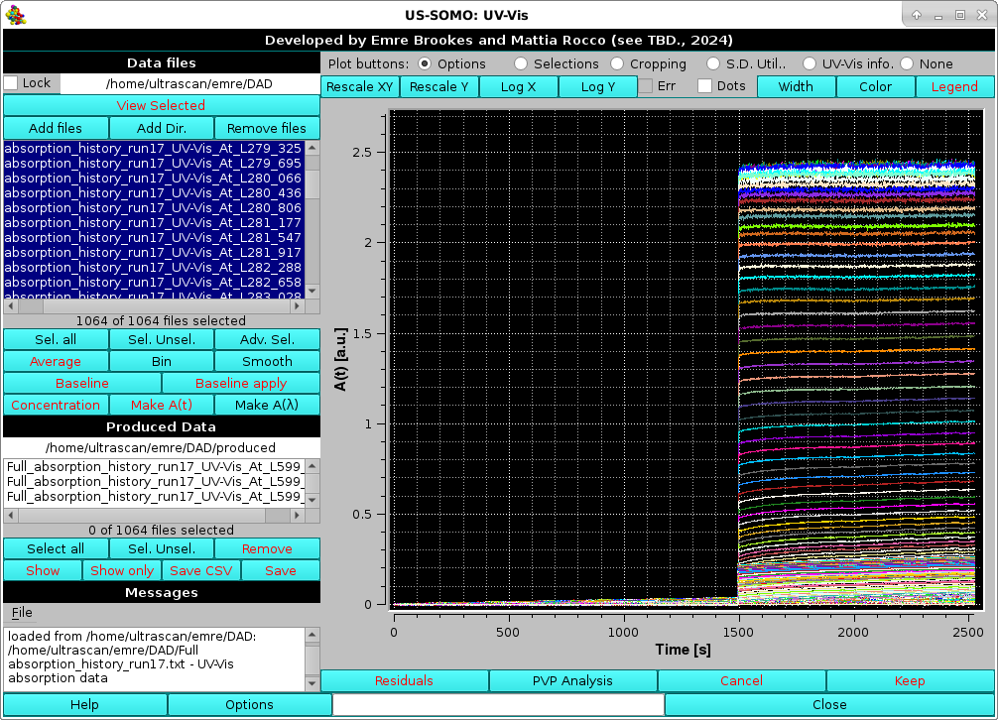This screenshot has height=720, width=998.
Task: Click the Rescale XY plot button
Action: coord(360,86)
